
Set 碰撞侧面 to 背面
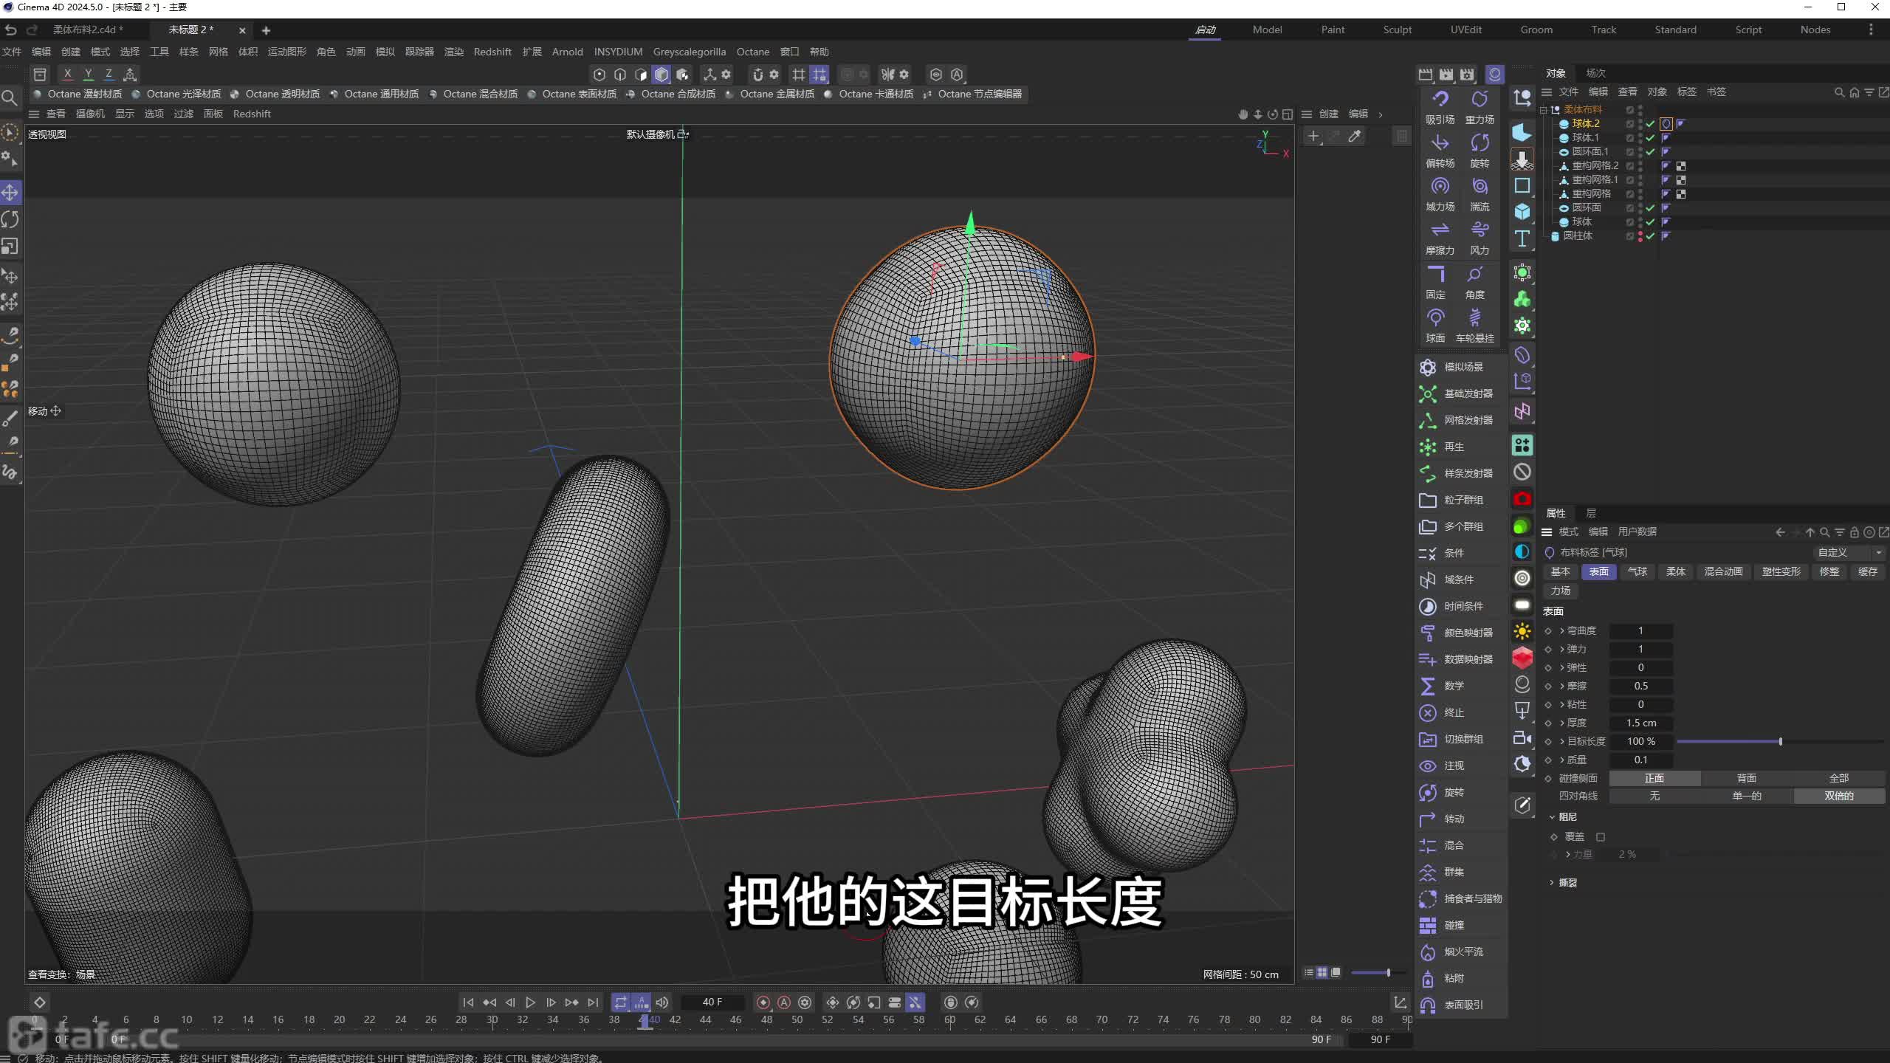[x=1746, y=778]
